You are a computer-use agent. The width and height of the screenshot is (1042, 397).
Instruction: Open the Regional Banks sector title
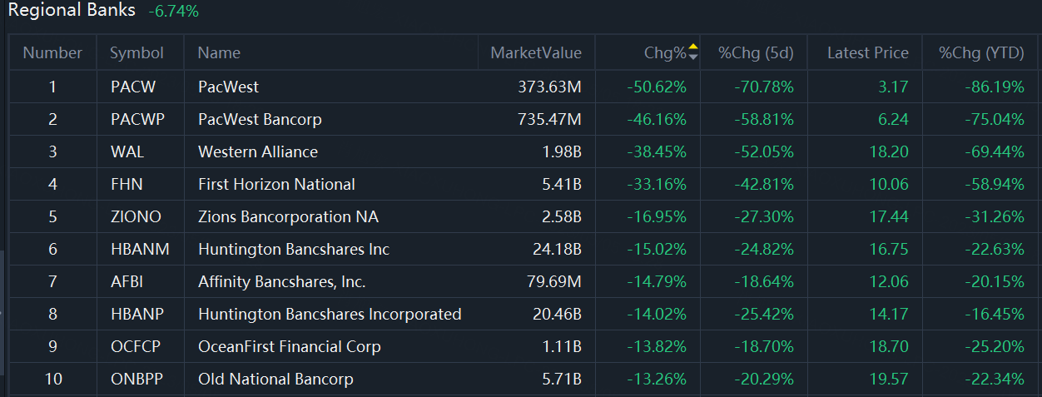point(72,11)
